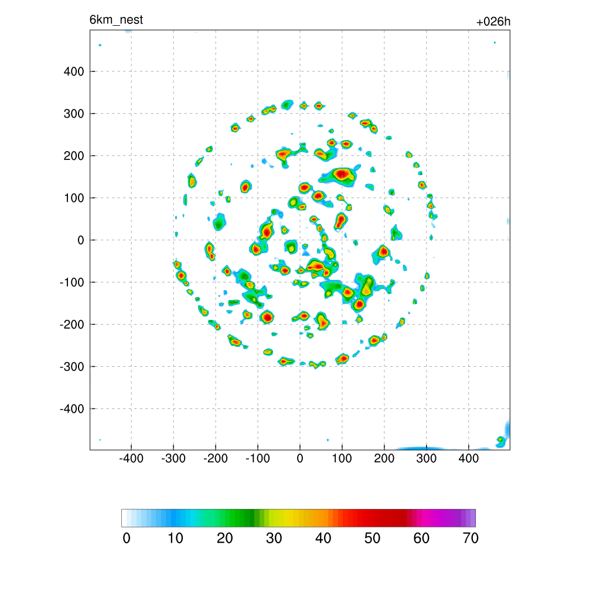Screen dimensions: 600x600
Task: Select the y-axis tick label 300
Action: coord(74,114)
